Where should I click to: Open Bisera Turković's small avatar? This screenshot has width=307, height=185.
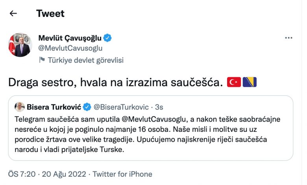[20, 107]
